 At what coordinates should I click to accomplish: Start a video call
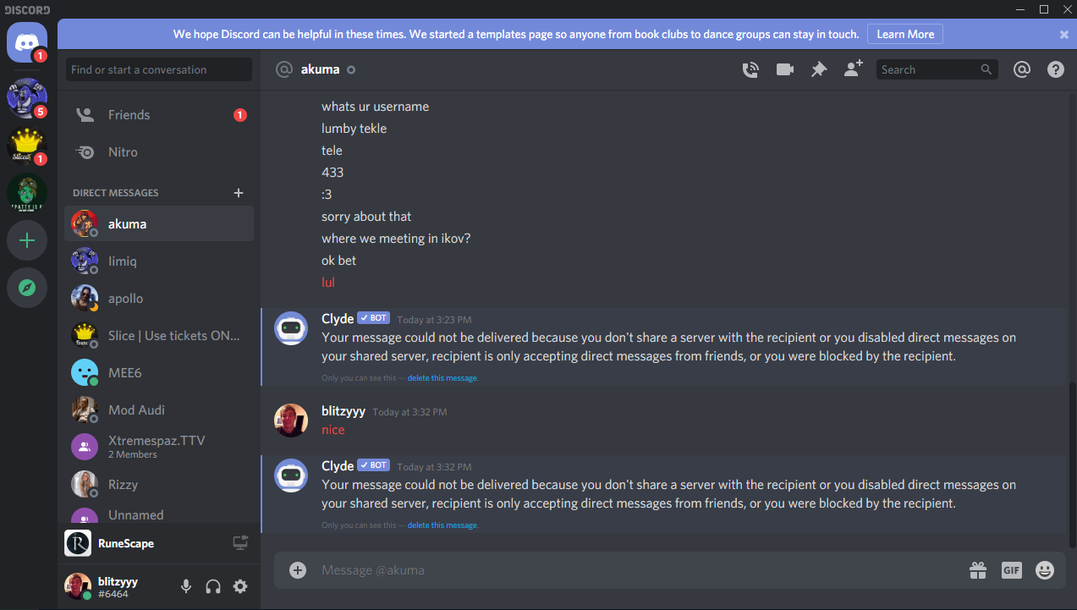point(785,70)
